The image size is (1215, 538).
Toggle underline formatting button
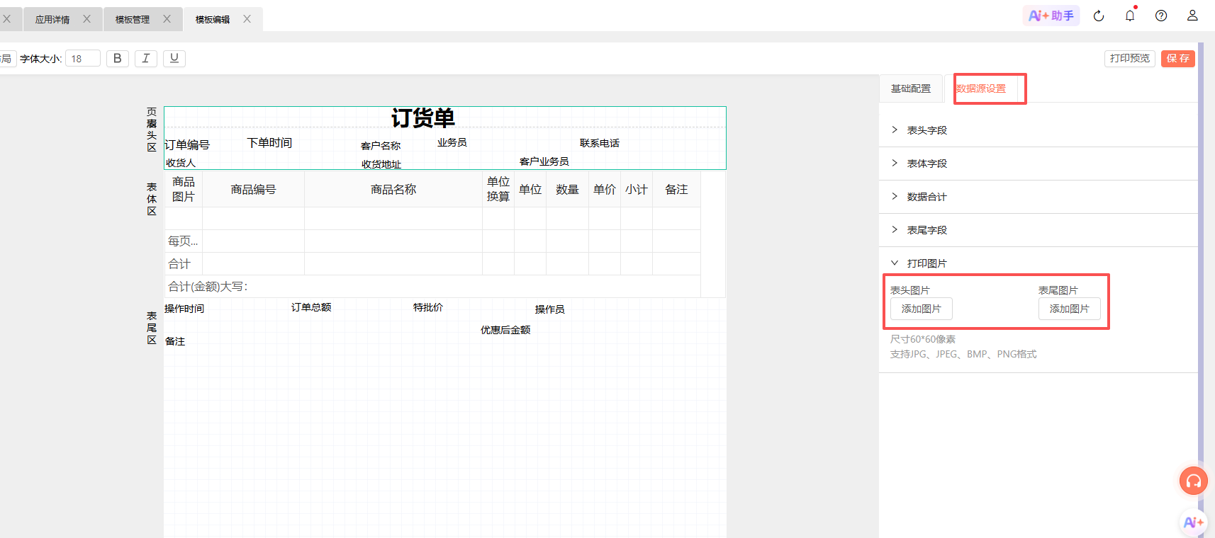[x=174, y=58]
